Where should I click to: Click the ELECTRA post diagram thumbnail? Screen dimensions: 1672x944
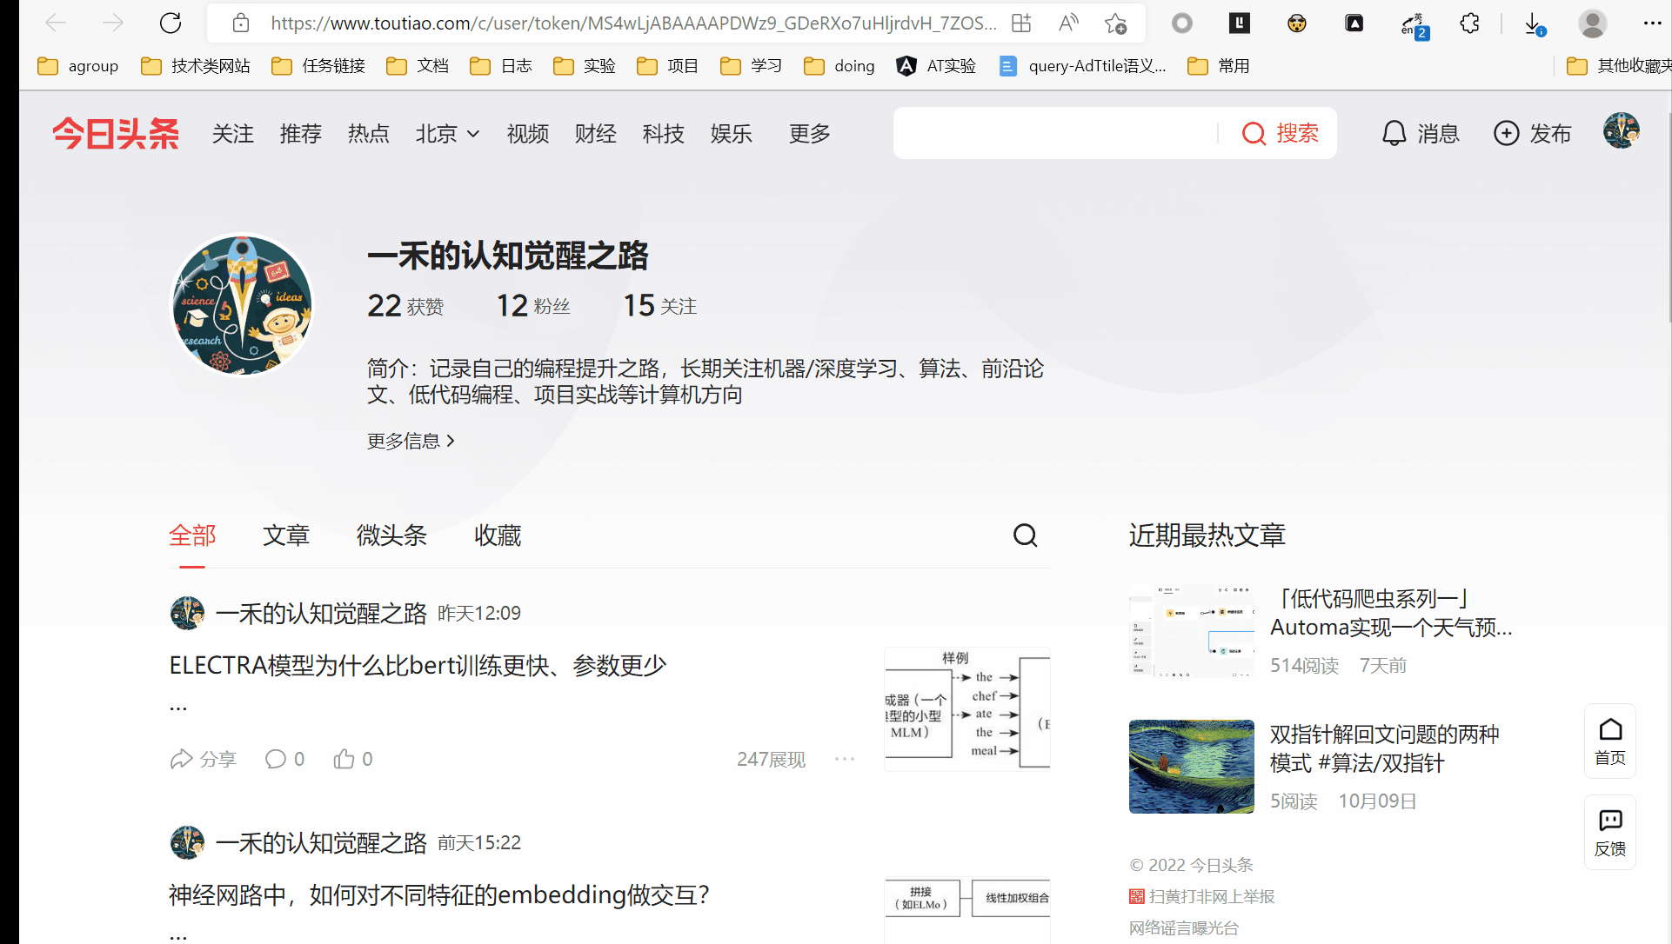click(967, 708)
